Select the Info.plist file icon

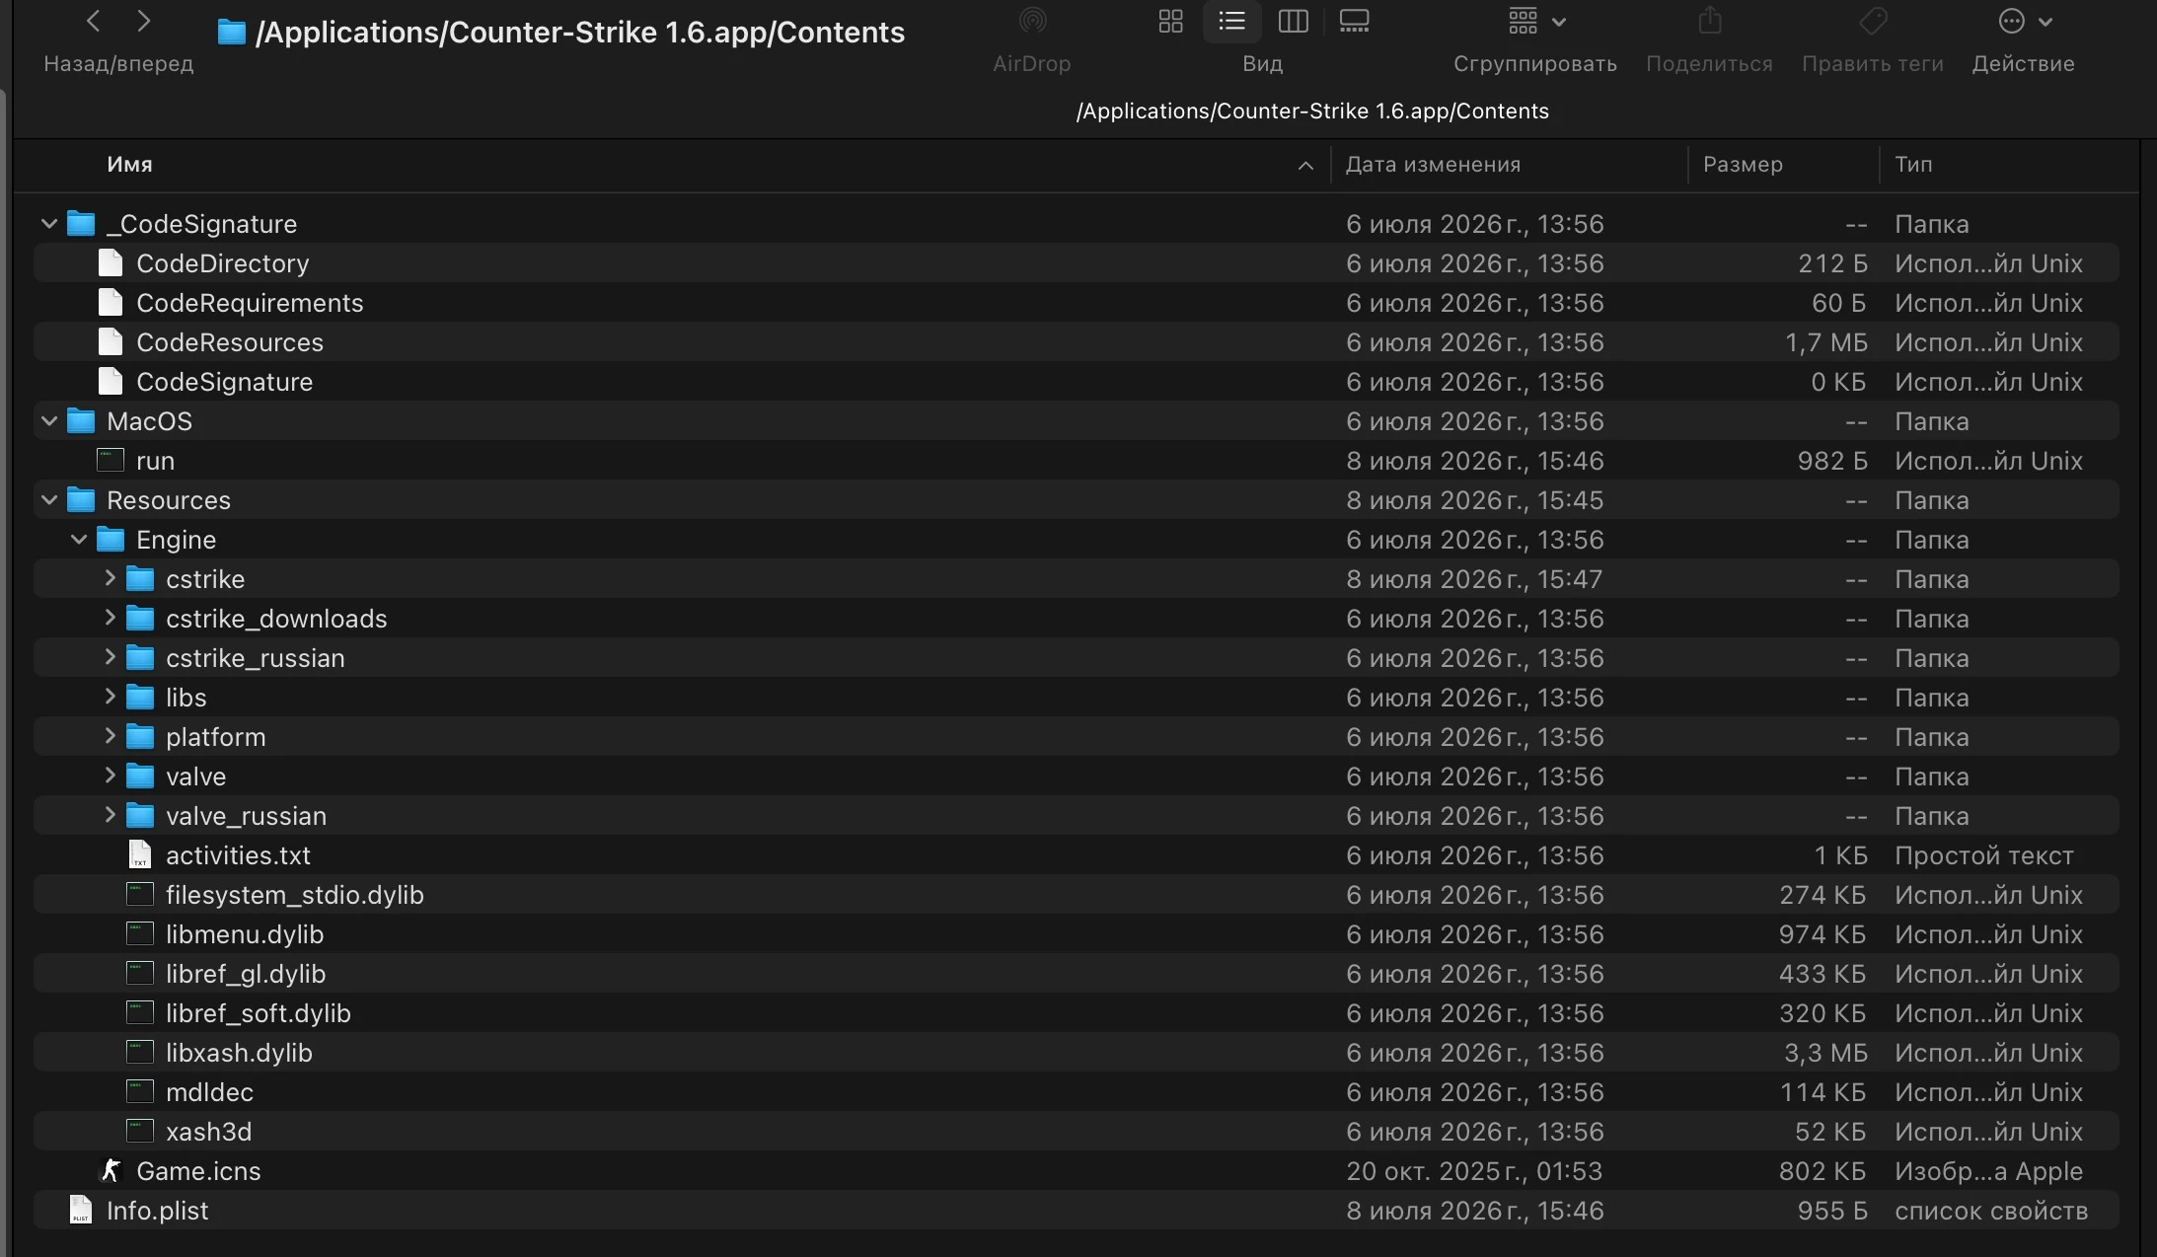pyautogui.click(x=81, y=1210)
